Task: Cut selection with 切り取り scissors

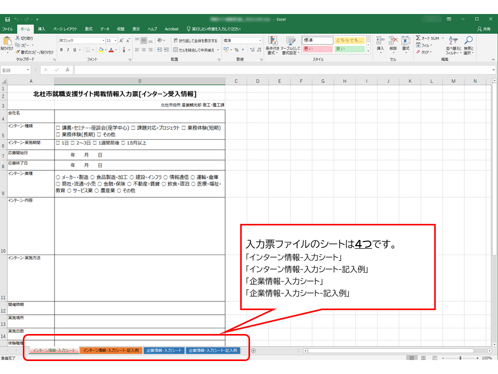Action: coord(24,38)
